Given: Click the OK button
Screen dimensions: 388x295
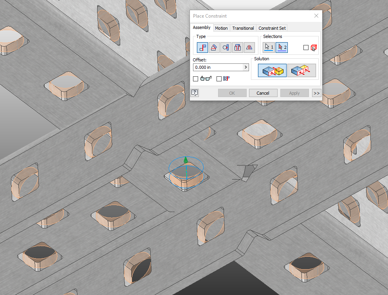Looking at the screenshot, I should pos(232,93).
